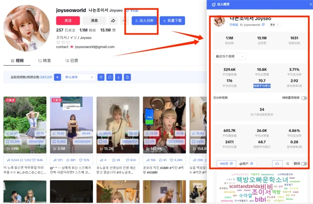Click the comment icon showing 881
313x204 pixels.
(x=68, y=160)
